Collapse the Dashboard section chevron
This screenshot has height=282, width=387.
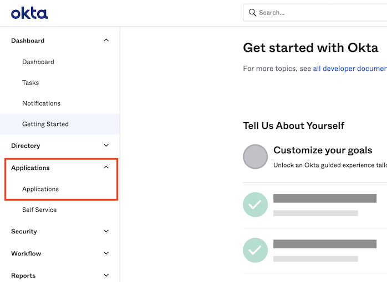[106, 40]
